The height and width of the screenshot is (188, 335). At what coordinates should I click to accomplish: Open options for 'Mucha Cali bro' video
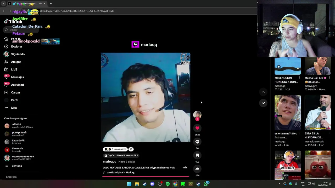tap(329, 78)
